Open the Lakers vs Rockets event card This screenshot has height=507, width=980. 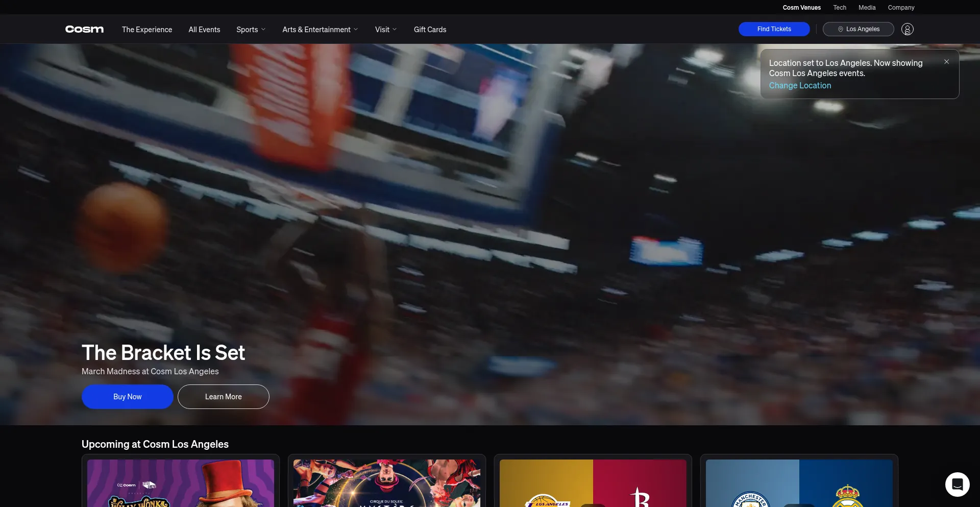click(x=593, y=481)
